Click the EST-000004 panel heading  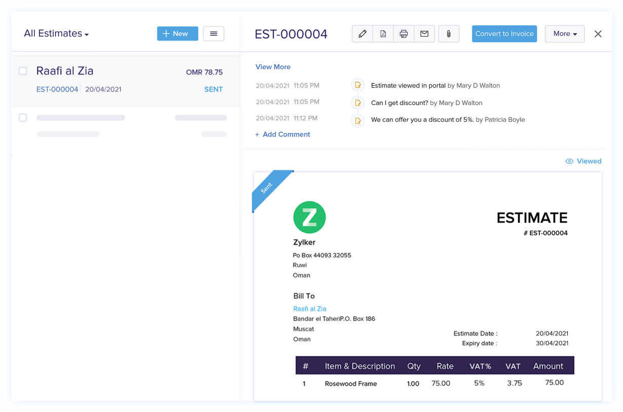(x=291, y=34)
